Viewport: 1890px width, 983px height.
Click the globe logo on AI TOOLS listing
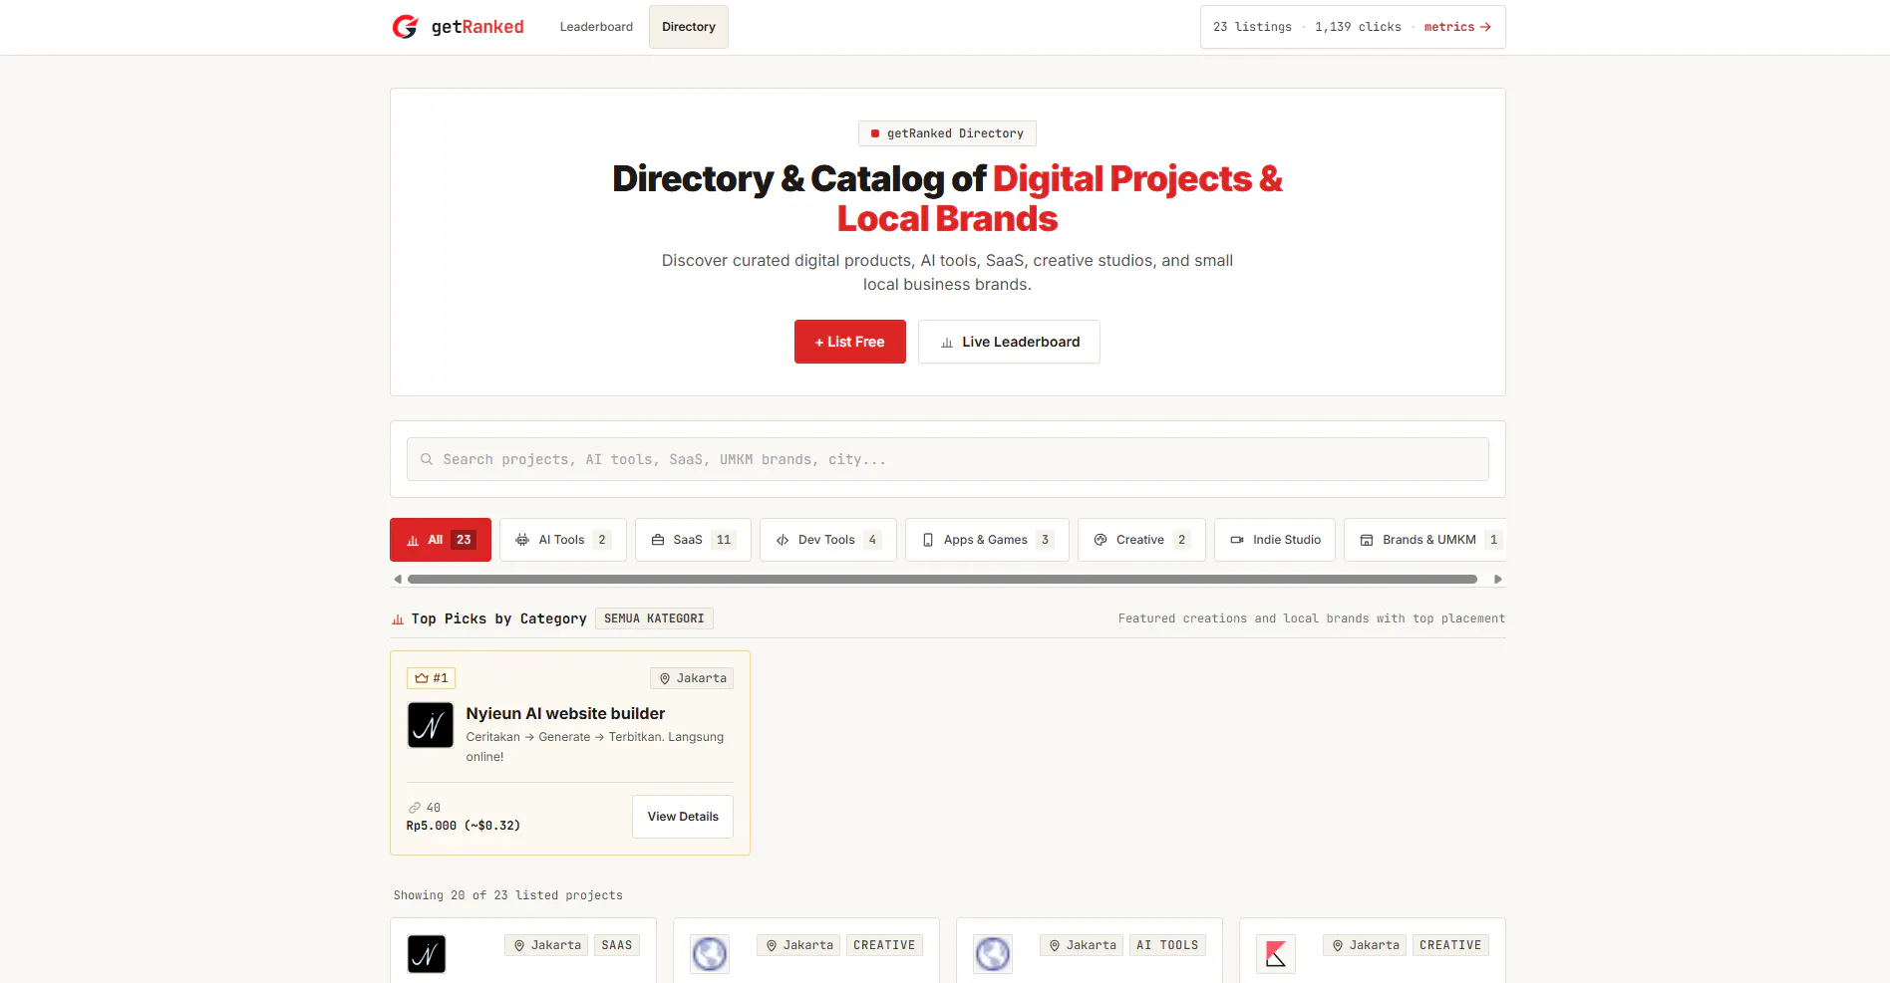pos(993,954)
